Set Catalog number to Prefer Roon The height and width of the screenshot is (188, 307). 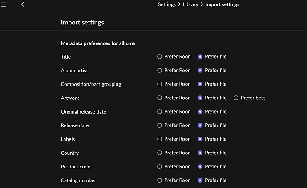click(160, 180)
